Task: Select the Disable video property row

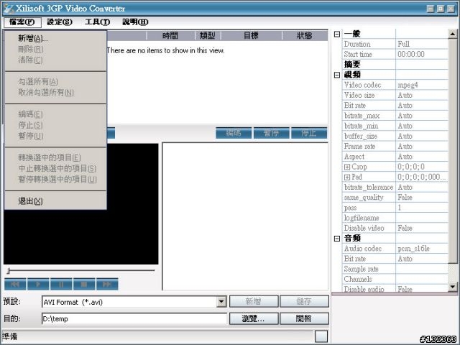Action: [x=395, y=228]
